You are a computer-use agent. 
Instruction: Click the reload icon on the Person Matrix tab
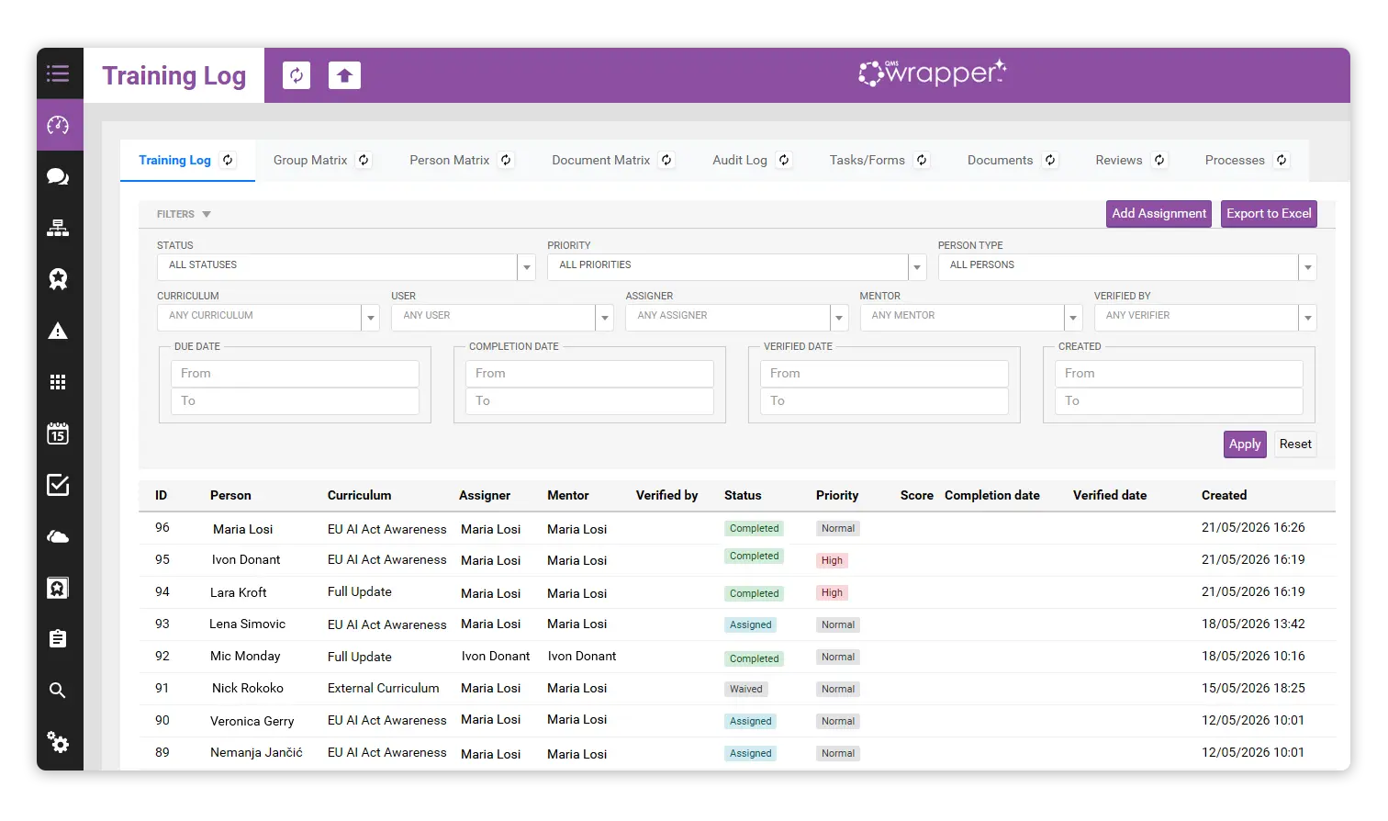[x=506, y=160]
